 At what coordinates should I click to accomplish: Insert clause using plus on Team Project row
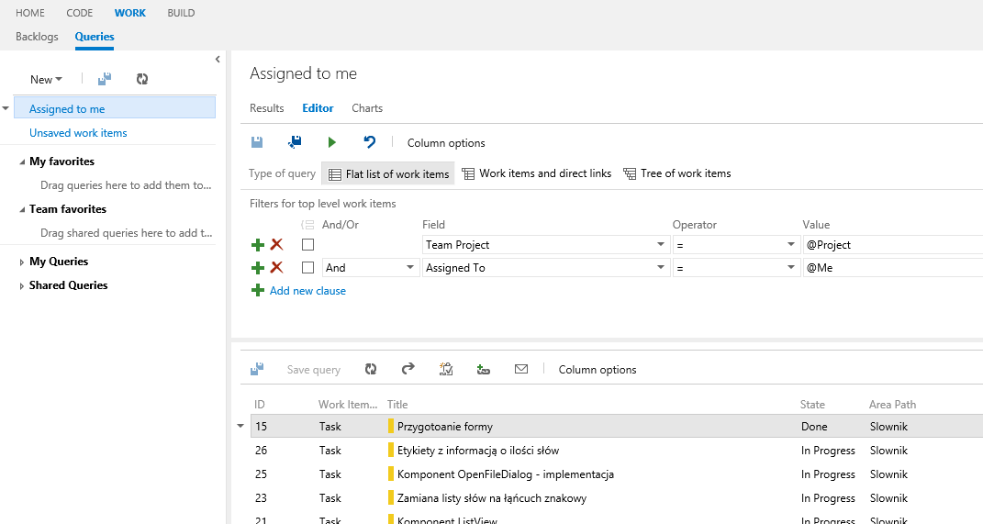[258, 245]
